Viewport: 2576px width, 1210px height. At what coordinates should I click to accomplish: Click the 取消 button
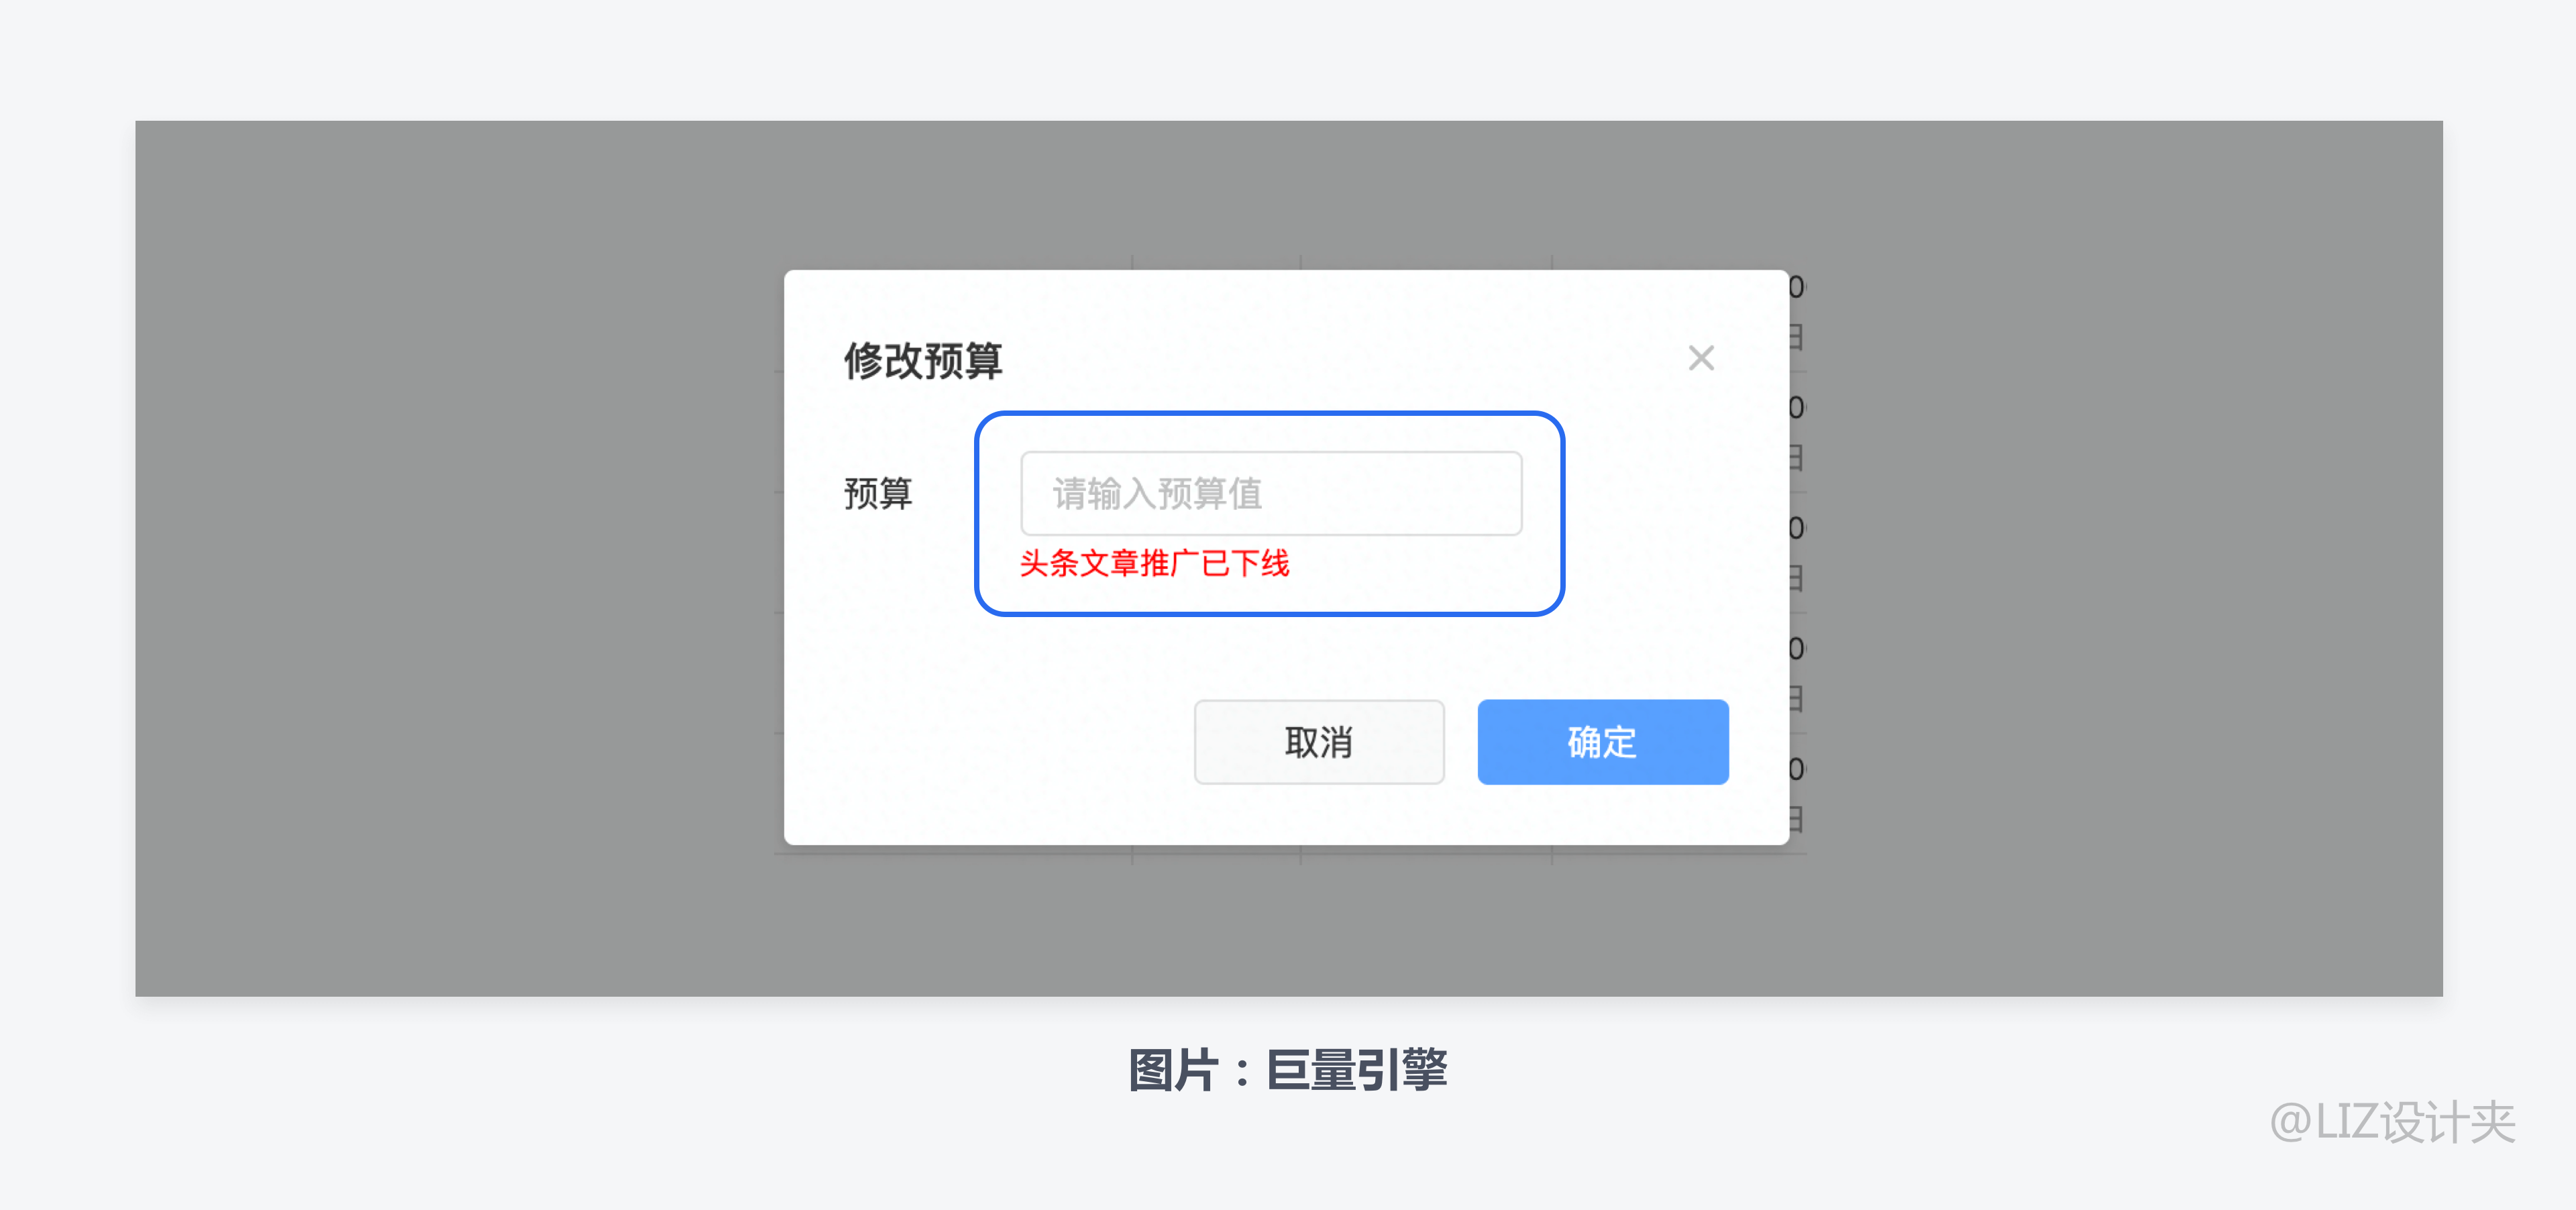(1319, 742)
